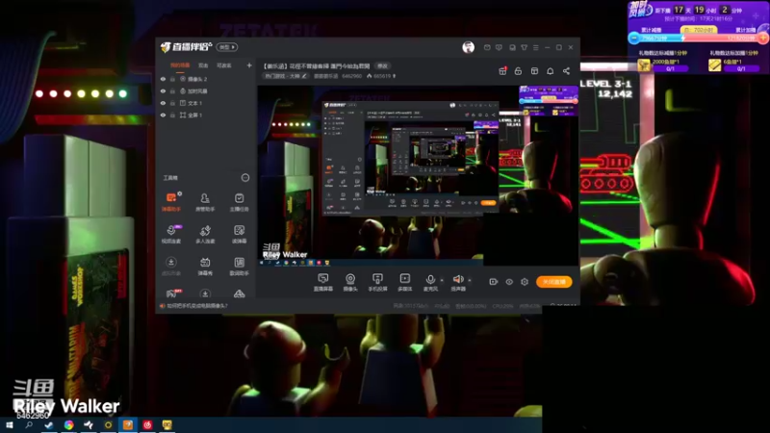Image resolution: width=770 pixels, height=433 pixels.
Task: Toggle visibility of 加时风暴 source
Action: pos(163,90)
